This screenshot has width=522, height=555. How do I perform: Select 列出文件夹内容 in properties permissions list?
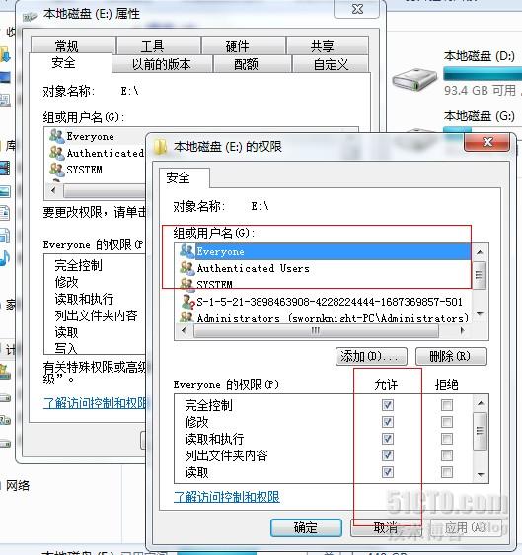point(95,315)
